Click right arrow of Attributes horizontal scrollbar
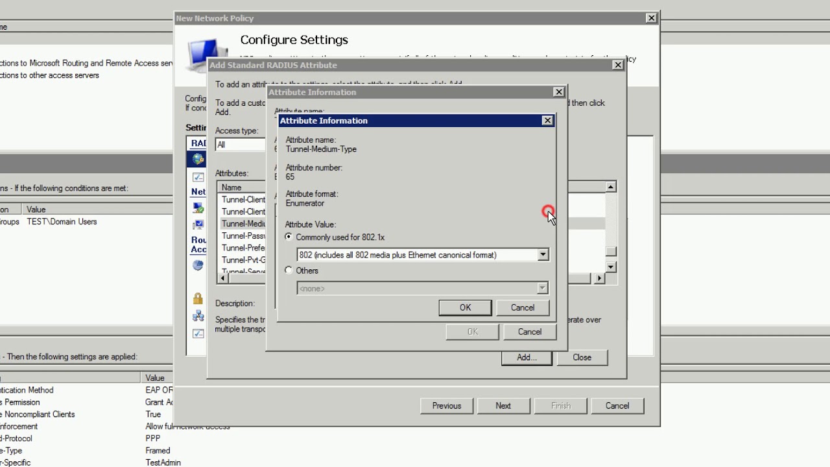 coord(599,278)
